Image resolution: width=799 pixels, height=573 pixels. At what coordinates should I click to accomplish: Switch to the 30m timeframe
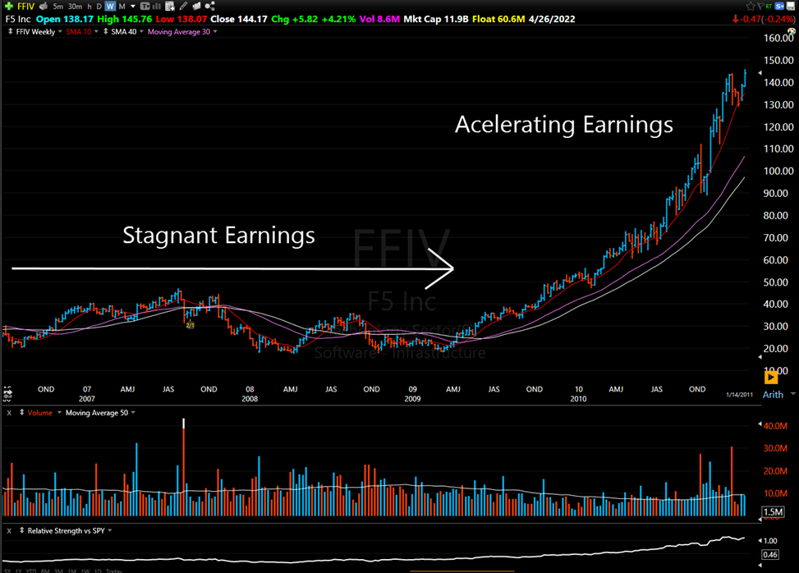[x=74, y=7]
